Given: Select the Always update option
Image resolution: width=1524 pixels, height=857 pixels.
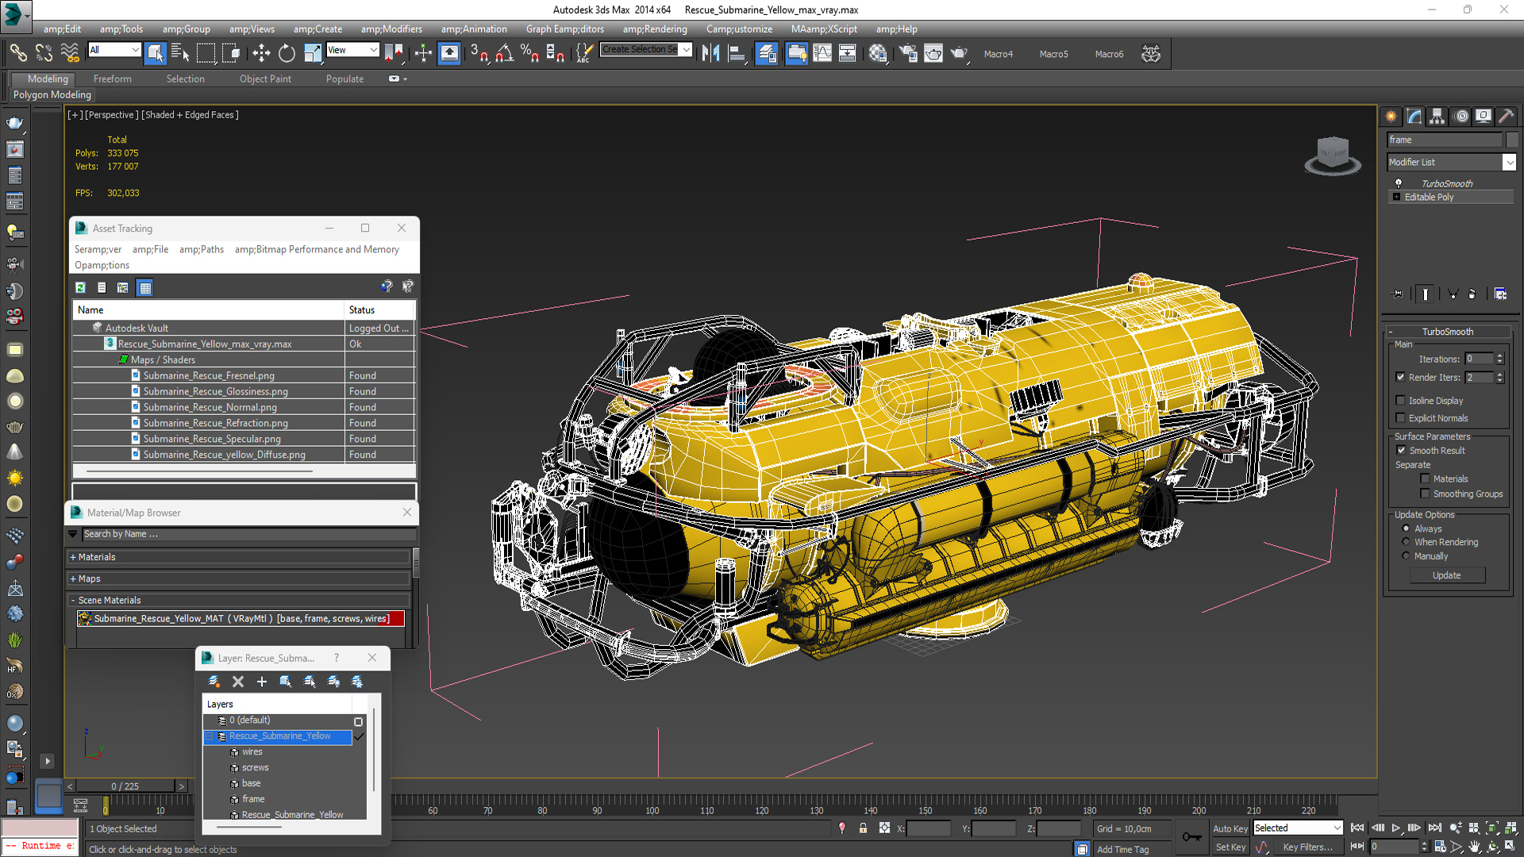Looking at the screenshot, I should point(1406,528).
